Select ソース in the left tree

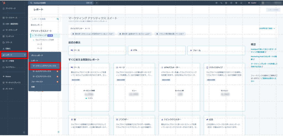pos(40,44)
